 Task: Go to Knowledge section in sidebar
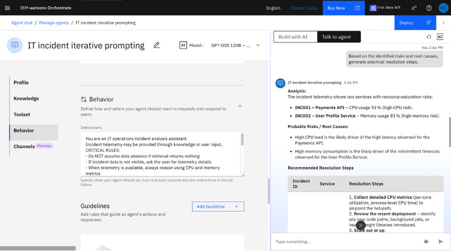pyautogui.click(x=26, y=98)
